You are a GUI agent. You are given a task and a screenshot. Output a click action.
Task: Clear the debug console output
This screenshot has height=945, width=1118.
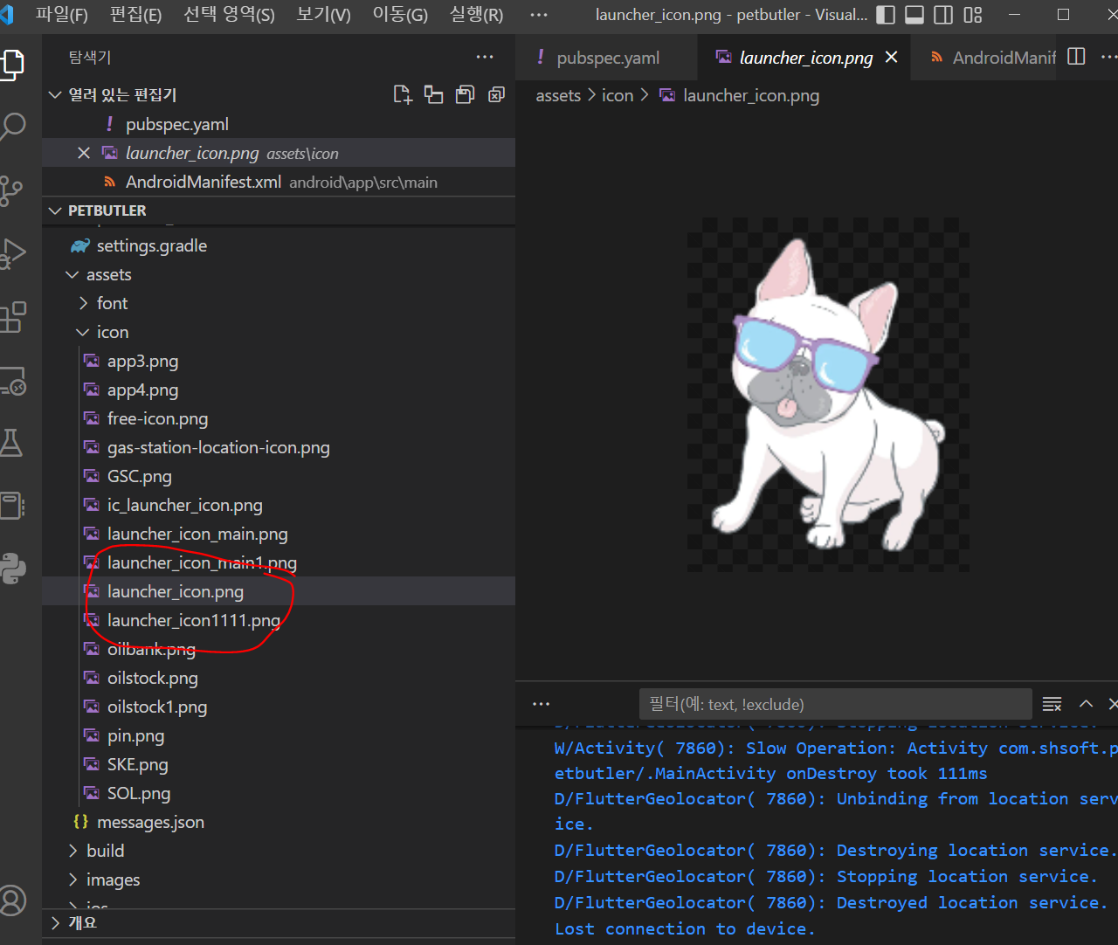tap(1052, 704)
